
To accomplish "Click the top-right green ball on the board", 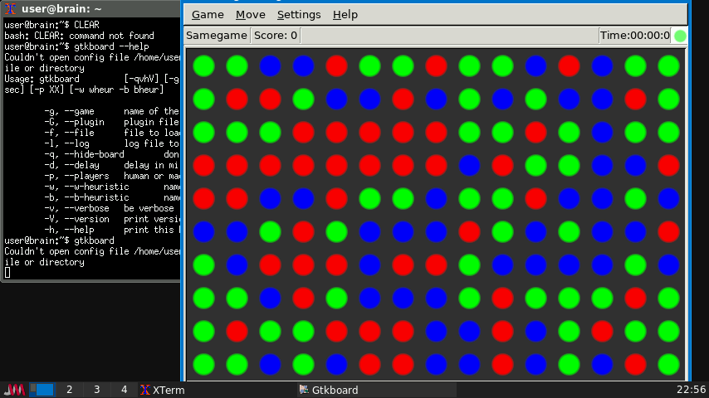I will tap(668, 66).
